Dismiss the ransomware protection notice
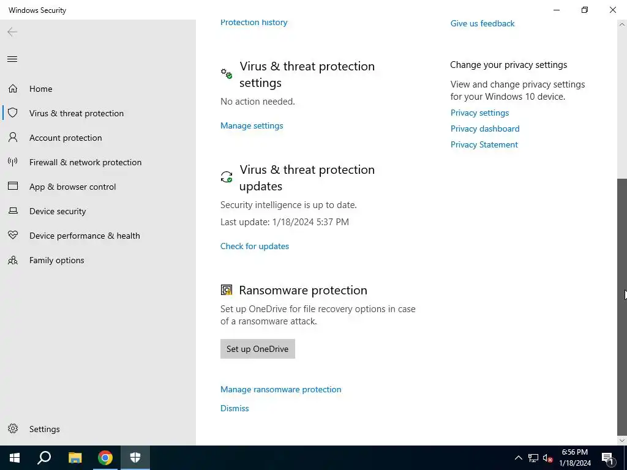The height and width of the screenshot is (470, 627). click(x=235, y=408)
